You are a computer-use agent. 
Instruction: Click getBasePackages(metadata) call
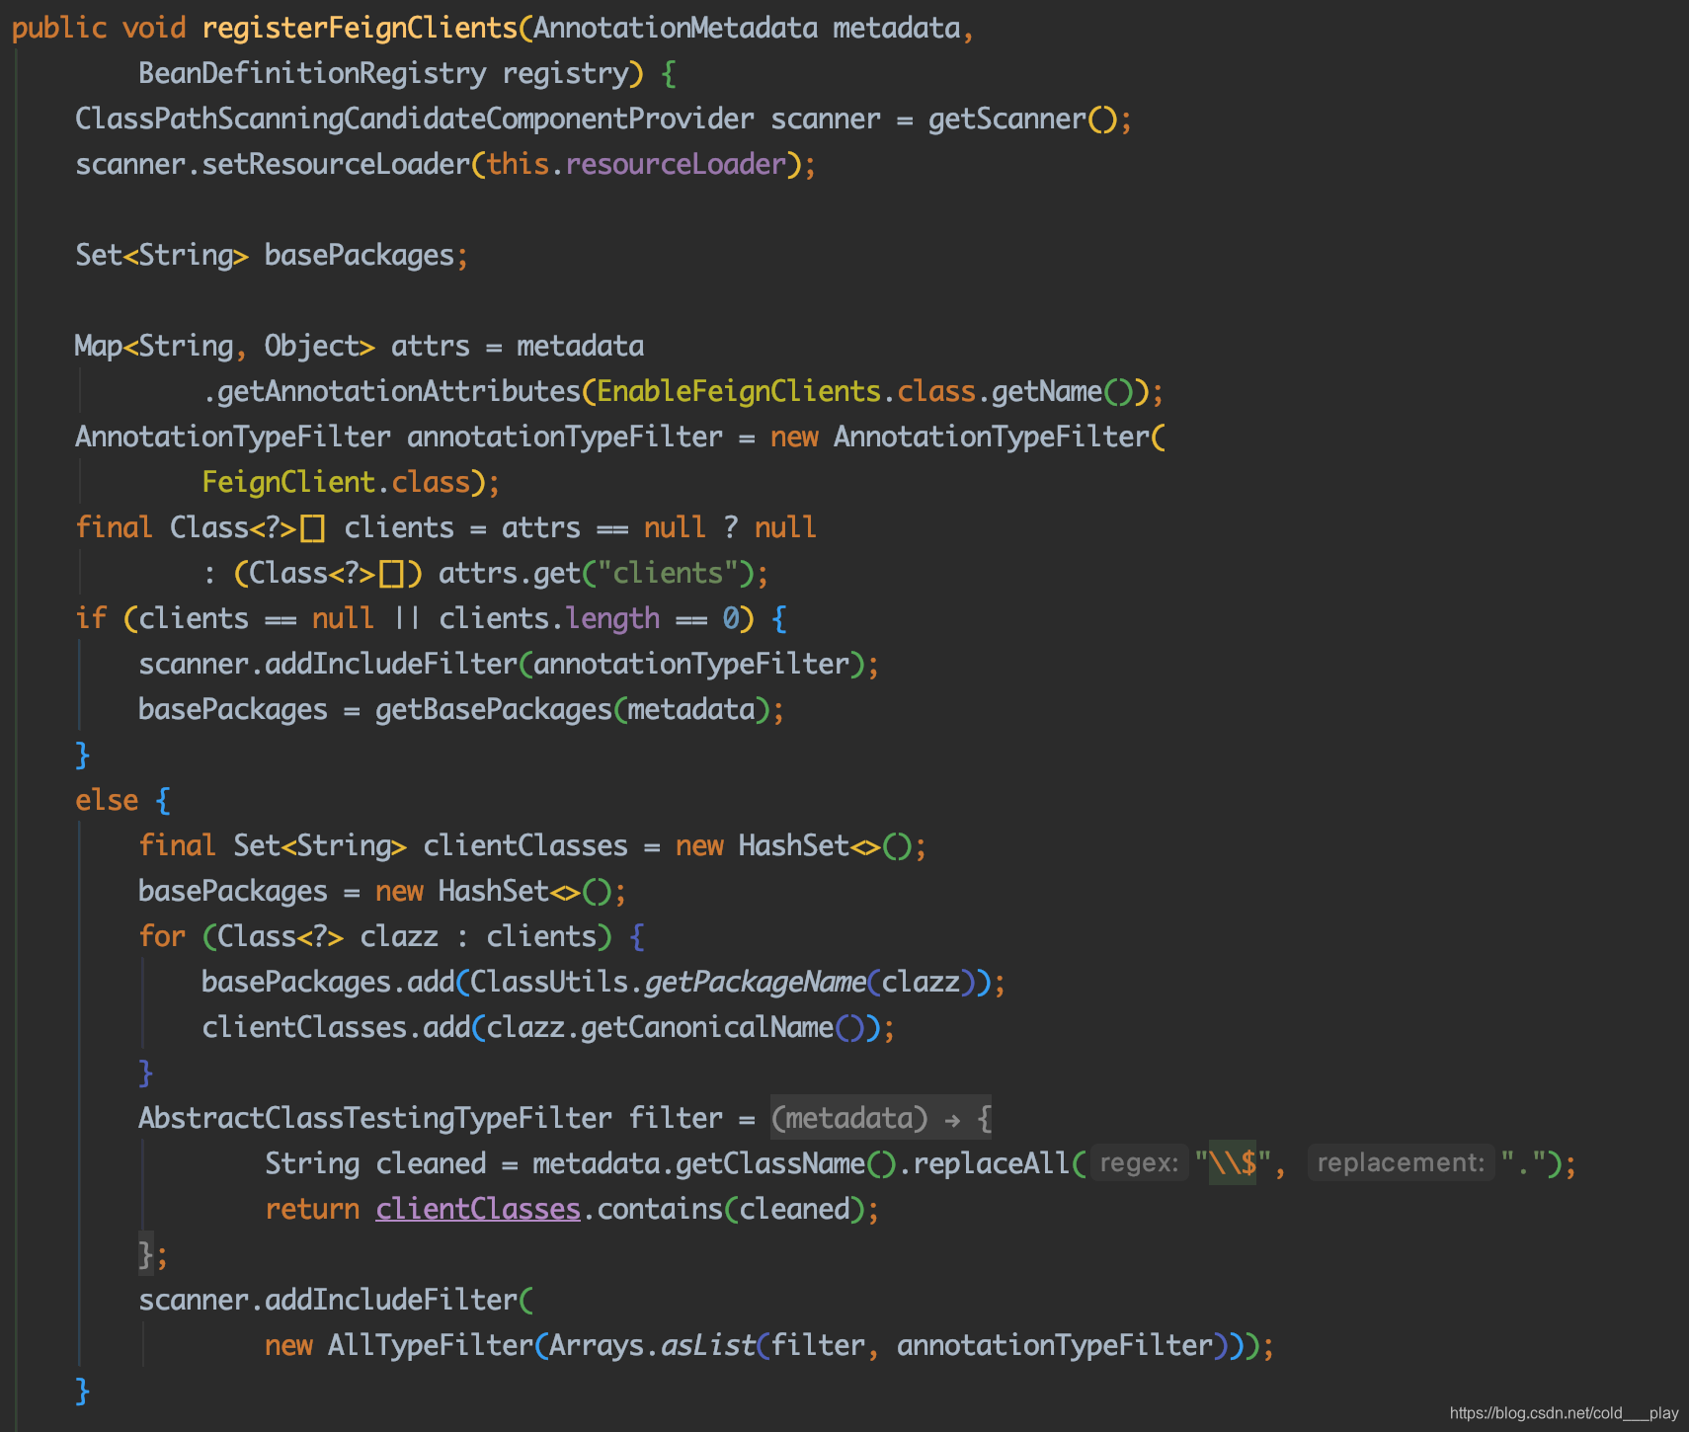tap(572, 709)
